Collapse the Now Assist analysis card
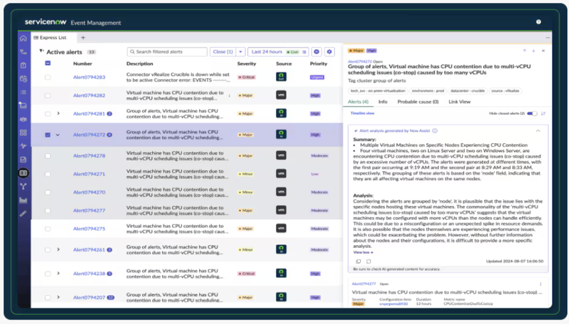This screenshot has height=324, width=569. [x=538, y=130]
